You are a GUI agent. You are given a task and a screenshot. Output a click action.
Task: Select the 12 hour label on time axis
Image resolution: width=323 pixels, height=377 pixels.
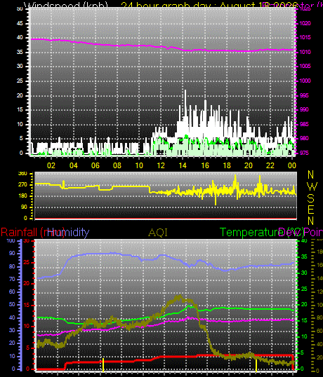pyautogui.click(x=161, y=165)
